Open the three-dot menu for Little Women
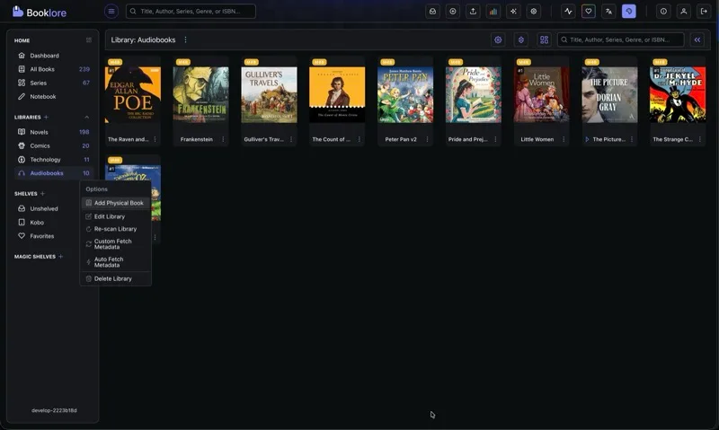Viewport: 719px width, 430px height. point(564,139)
